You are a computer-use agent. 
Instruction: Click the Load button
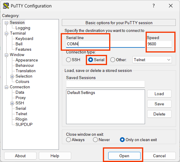point(159,94)
